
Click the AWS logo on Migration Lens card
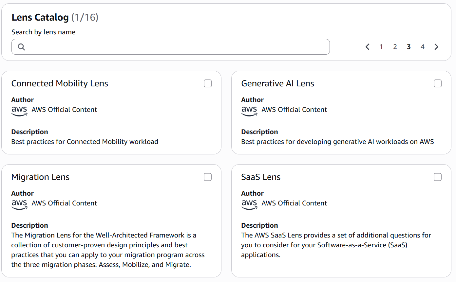(x=19, y=204)
